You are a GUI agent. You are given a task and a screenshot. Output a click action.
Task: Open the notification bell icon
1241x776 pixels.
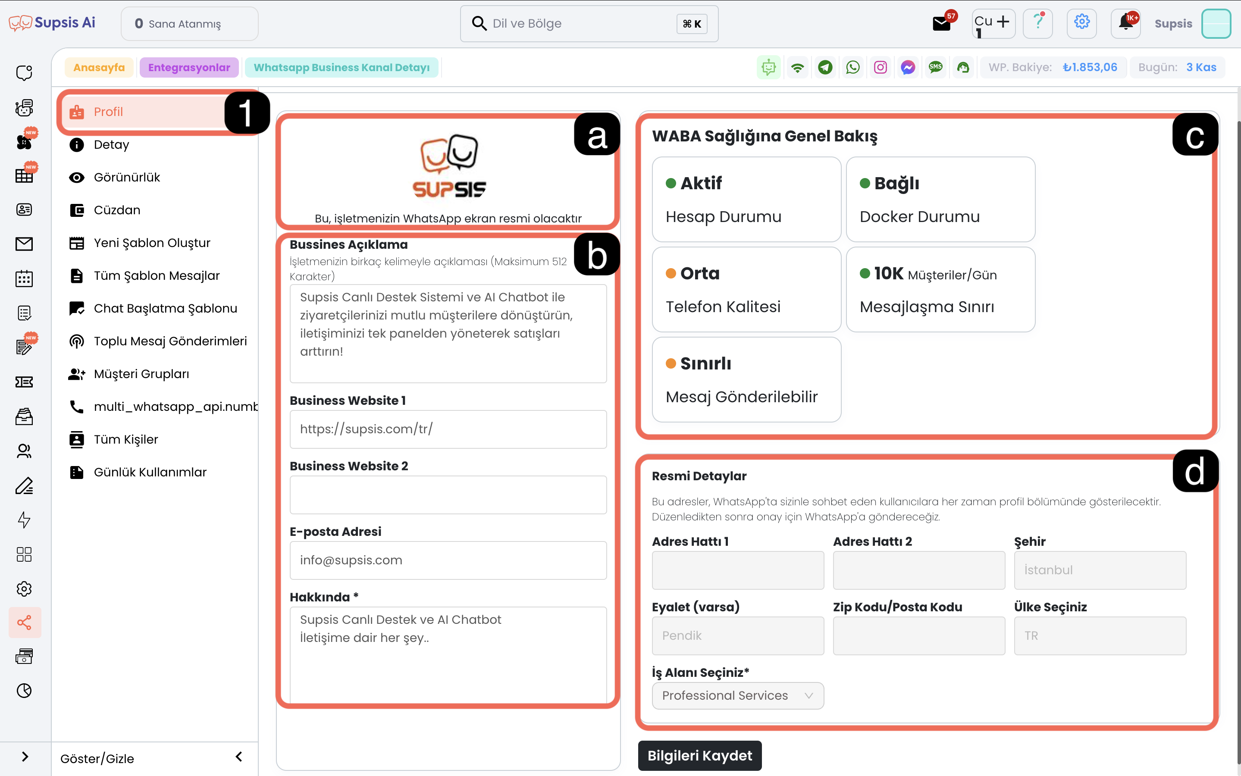tap(1126, 23)
